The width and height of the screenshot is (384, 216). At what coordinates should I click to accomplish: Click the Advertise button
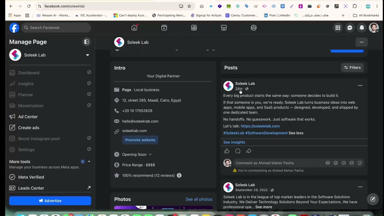(x=50, y=201)
